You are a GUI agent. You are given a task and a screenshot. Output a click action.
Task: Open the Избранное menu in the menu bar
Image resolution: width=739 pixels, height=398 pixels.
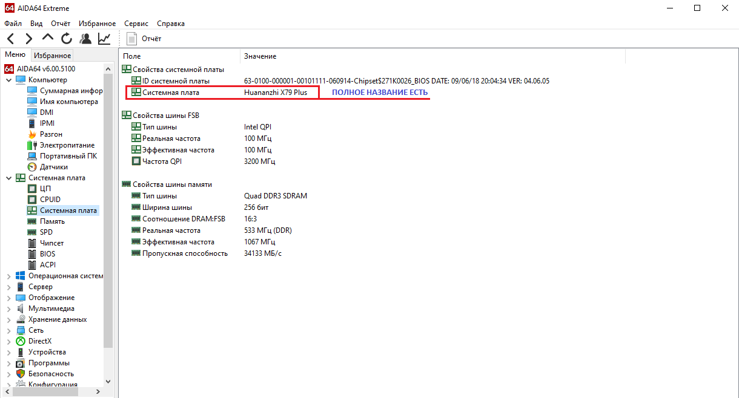pyautogui.click(x=97, y=24)
